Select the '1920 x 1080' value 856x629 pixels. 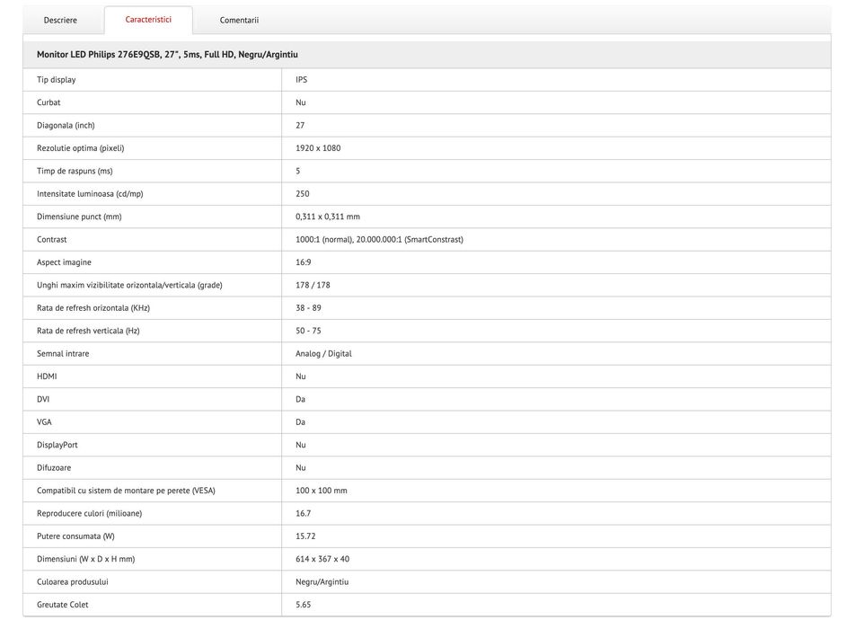(x=318, y=148)
